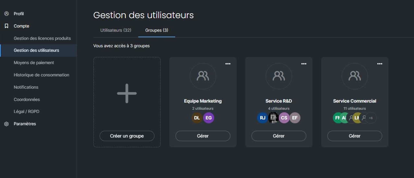Open the three-dot menu on Service R&D
Image resolution: width=414 pixels, height=178 pixels.
click(x=304, y=64)
